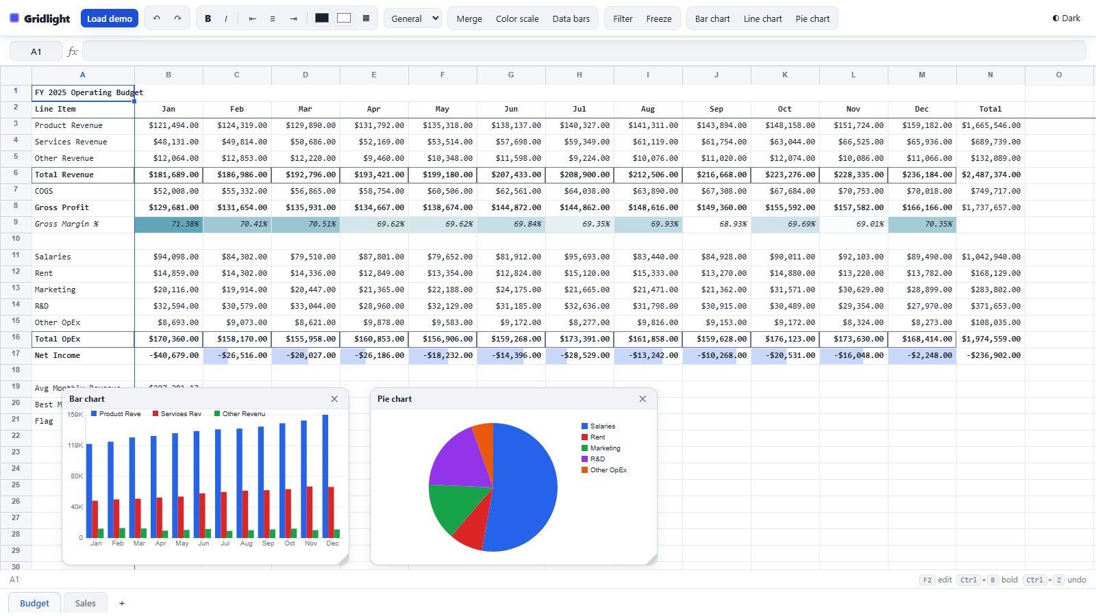Toggle the Filter option

(623, 18)
